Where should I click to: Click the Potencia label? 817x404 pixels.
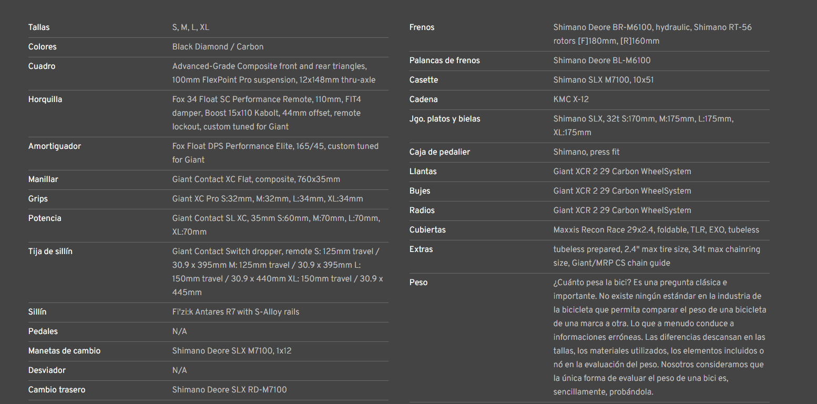tap(45, 218)
